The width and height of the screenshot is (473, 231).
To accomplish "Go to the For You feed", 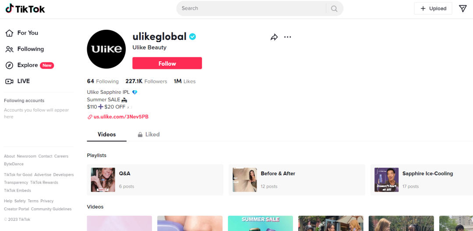I will tap(22, 33).
